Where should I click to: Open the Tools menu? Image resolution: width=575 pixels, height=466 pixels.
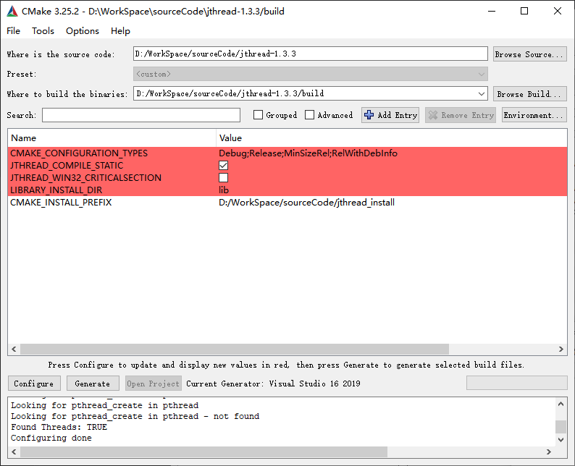tap(43, 31)
